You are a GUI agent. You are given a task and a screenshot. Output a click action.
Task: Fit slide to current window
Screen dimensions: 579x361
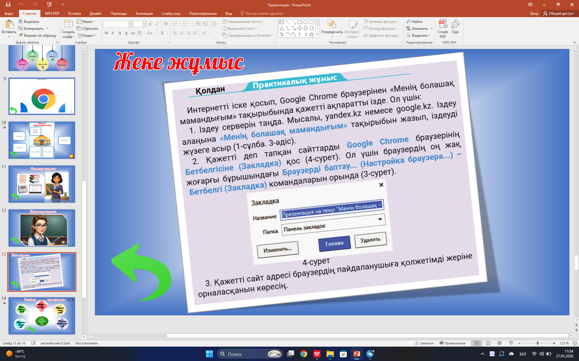[575, 343]
